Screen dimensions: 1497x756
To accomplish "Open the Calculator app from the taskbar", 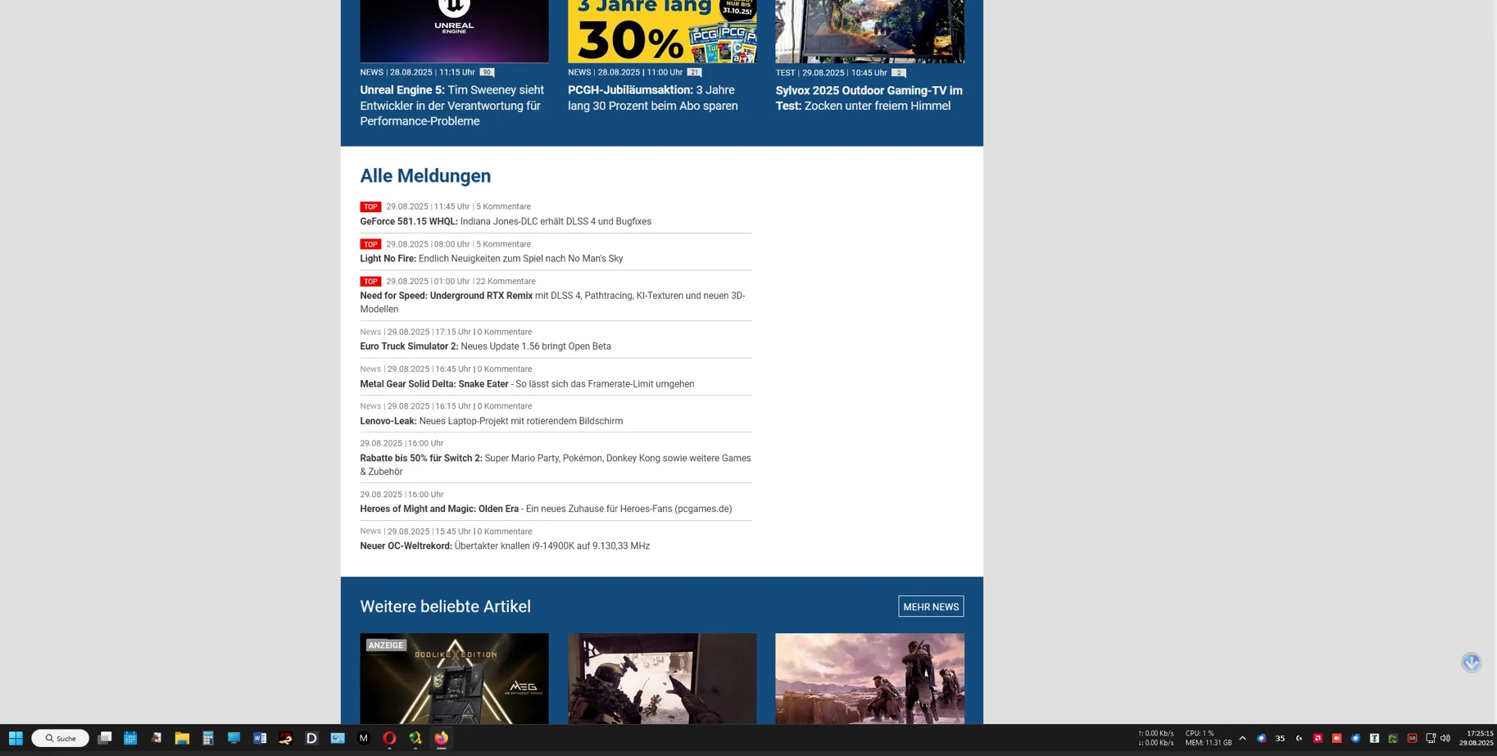I will (x=208, y=738).
